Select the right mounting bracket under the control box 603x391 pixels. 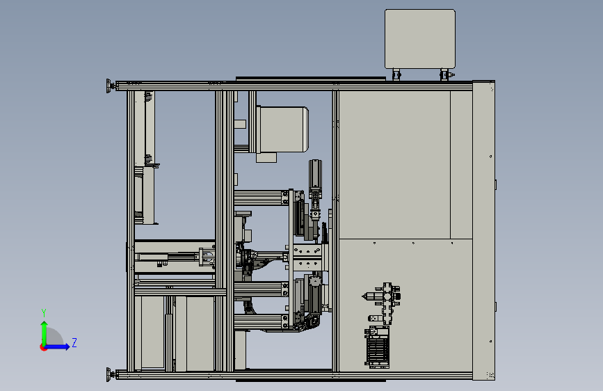(x=446, y=74)
